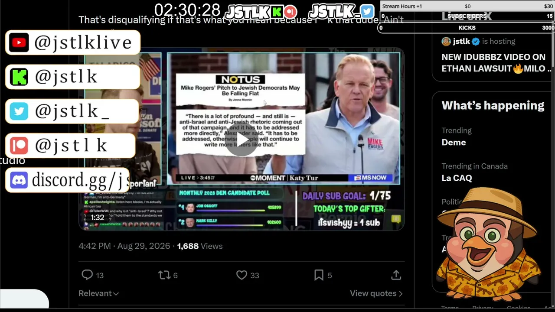Click the SUBSCRIBERS goal bar

[467, 16]
